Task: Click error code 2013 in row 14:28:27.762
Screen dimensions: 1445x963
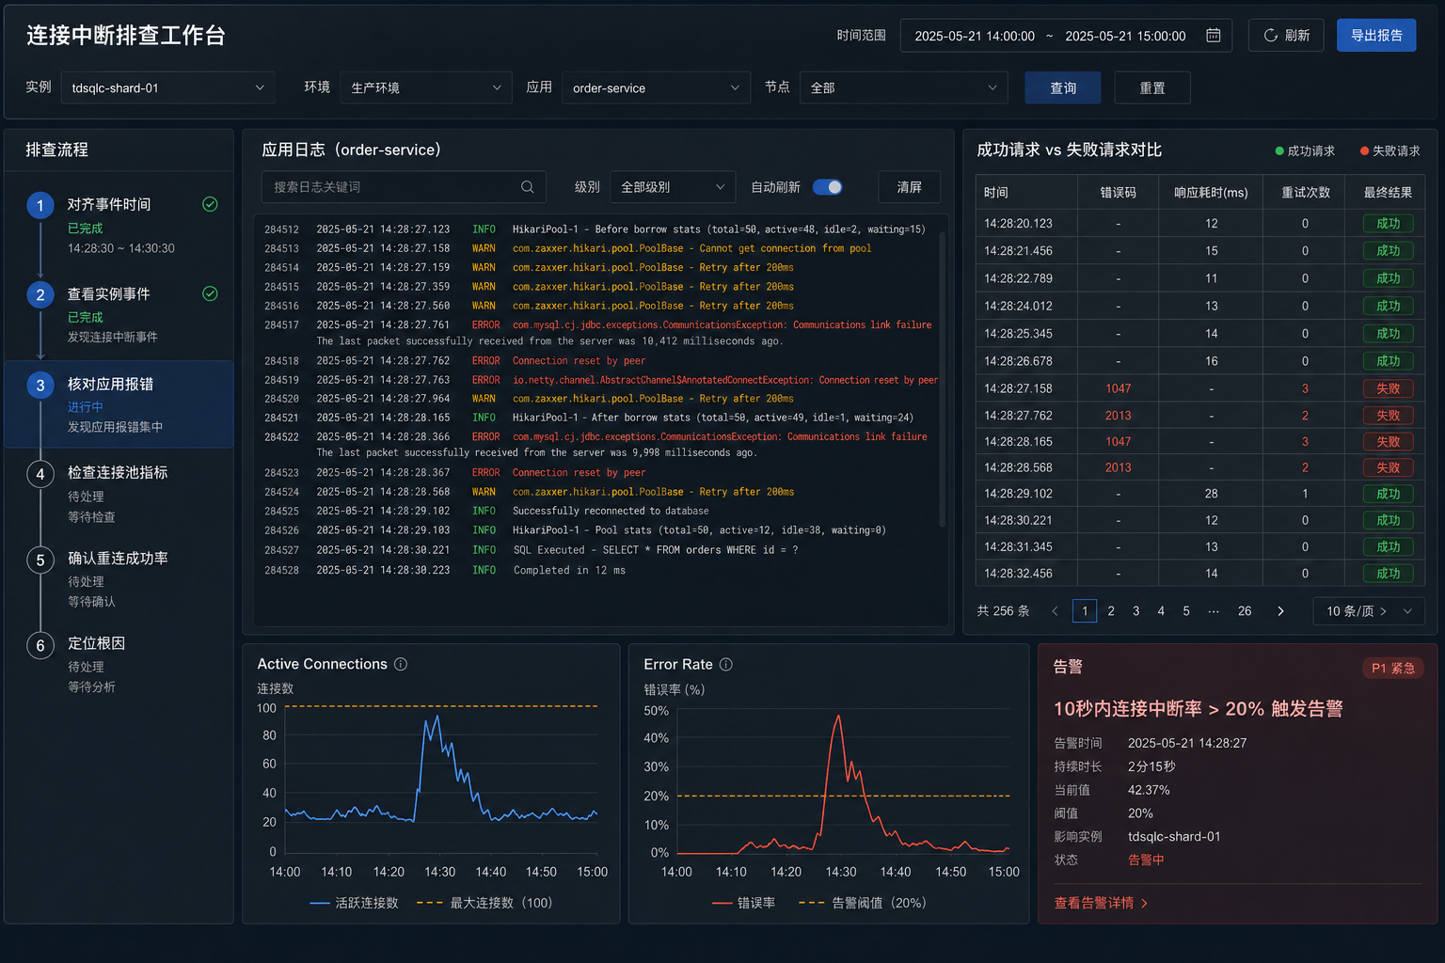Action: tap(1119, 416)
